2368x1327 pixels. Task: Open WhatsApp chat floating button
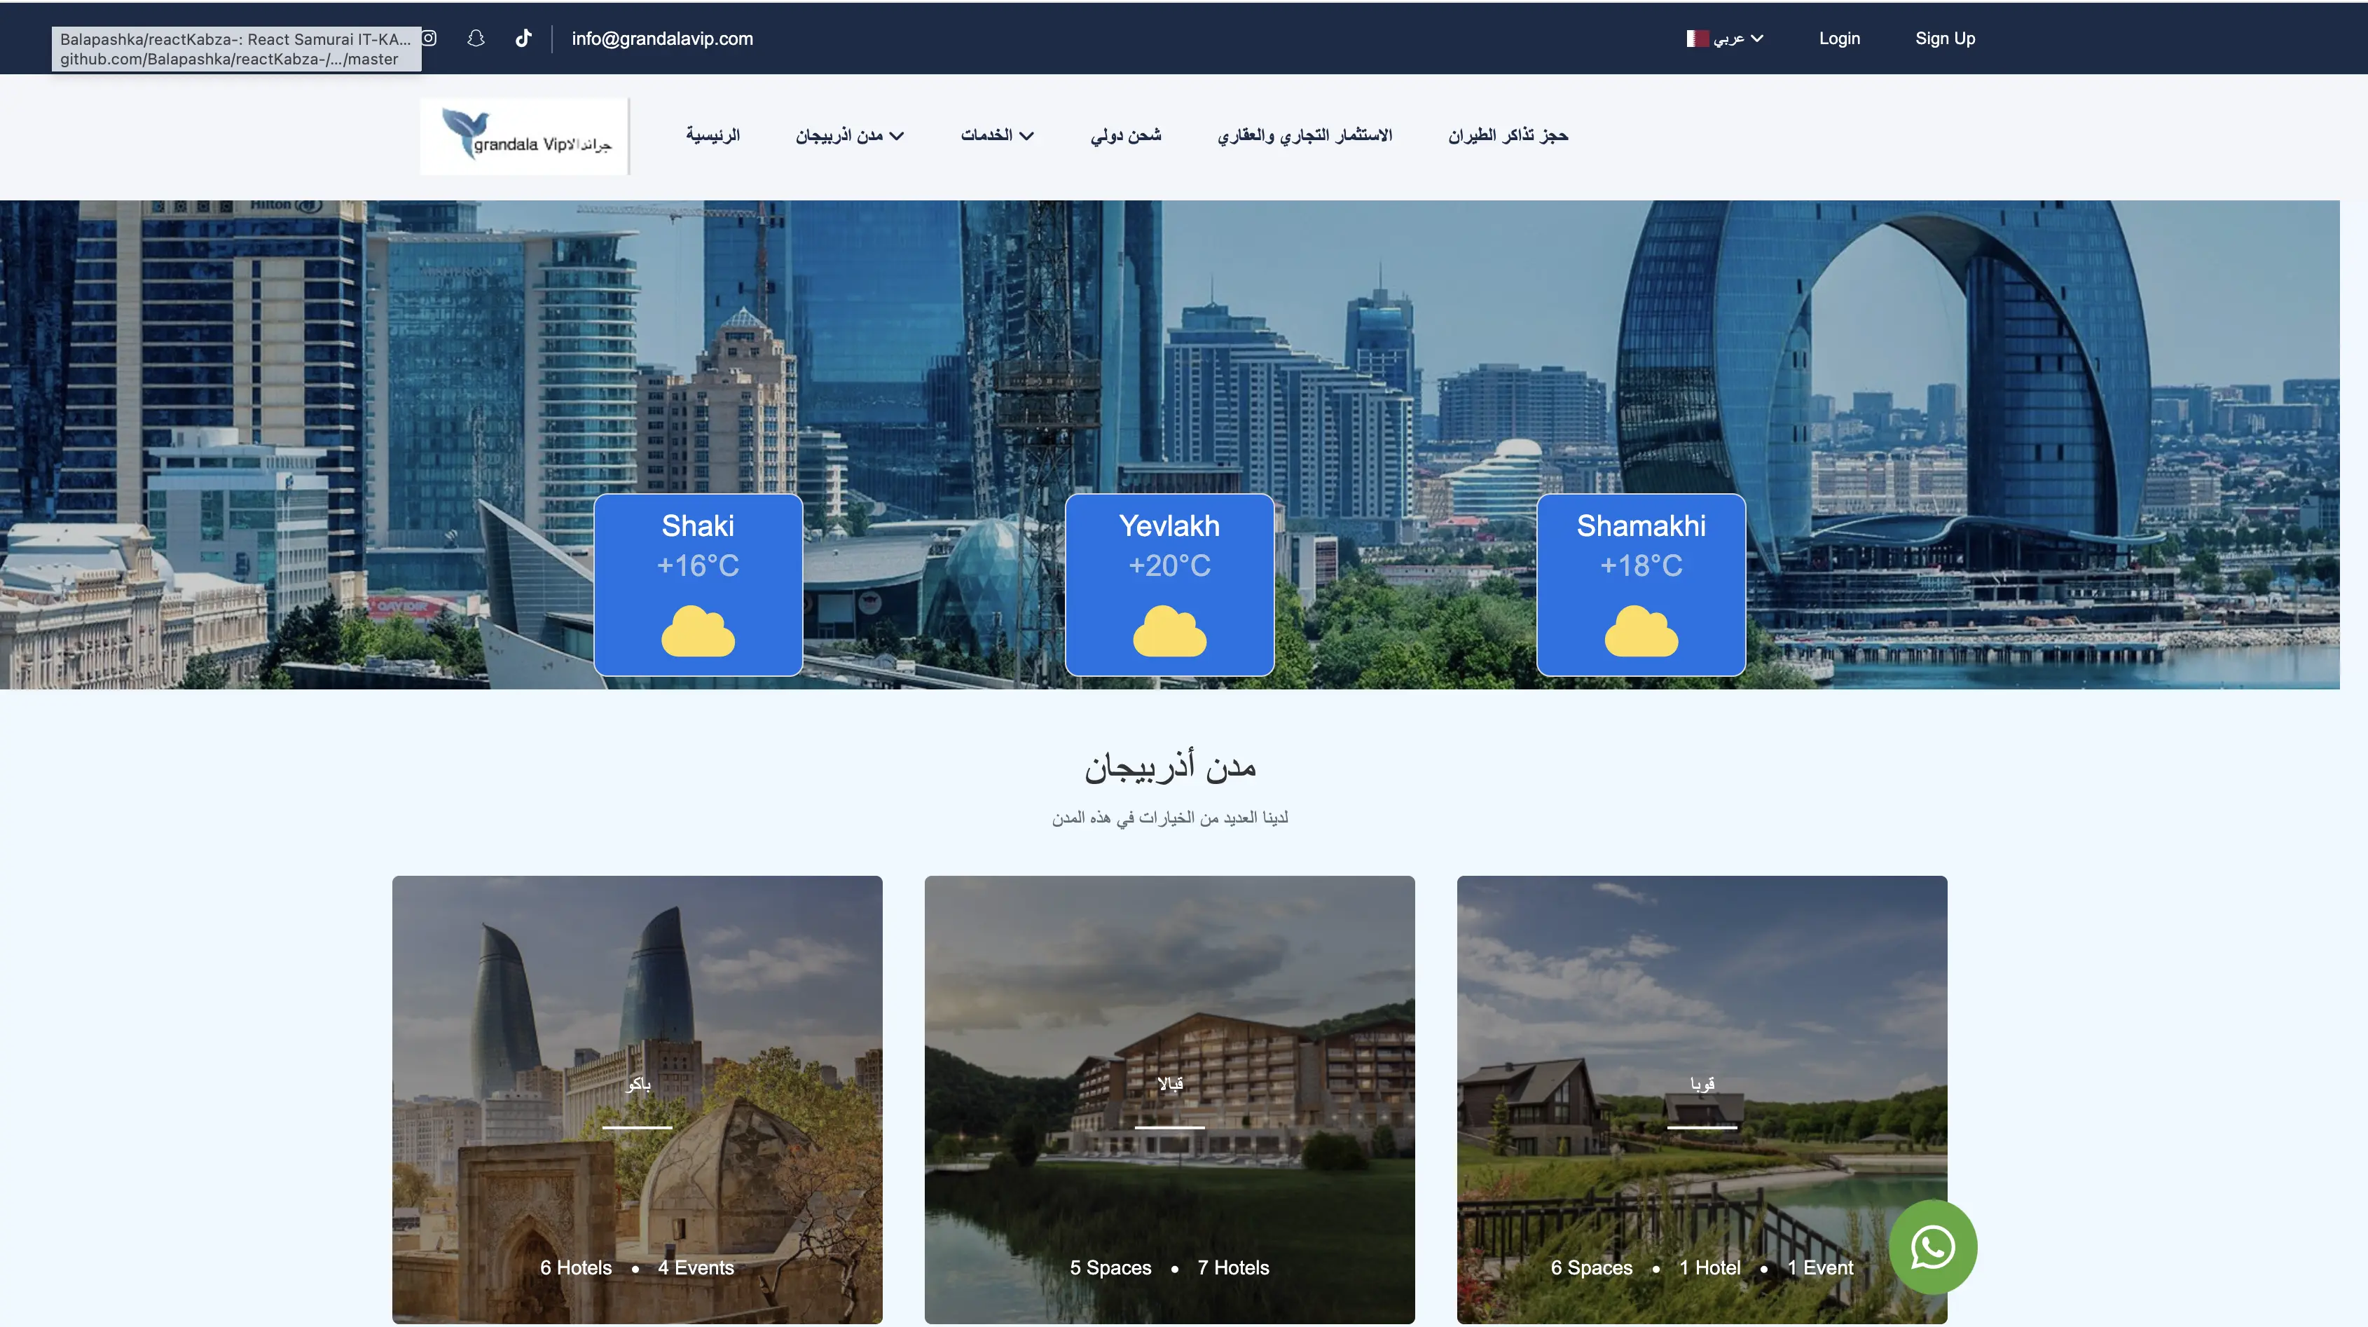[x=1932, y=1247]
